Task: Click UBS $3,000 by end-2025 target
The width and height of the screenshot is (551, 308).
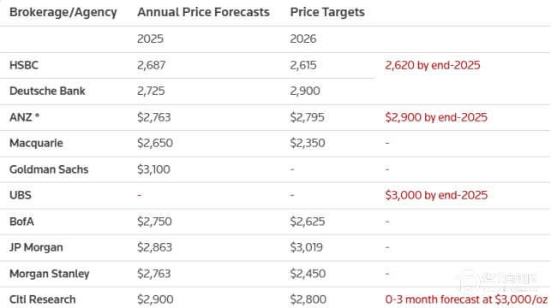Action: click(x=436, y=195)
